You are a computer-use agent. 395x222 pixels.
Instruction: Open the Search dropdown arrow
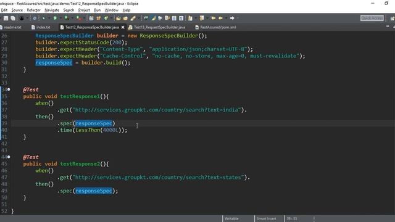(x=138, y=18)
